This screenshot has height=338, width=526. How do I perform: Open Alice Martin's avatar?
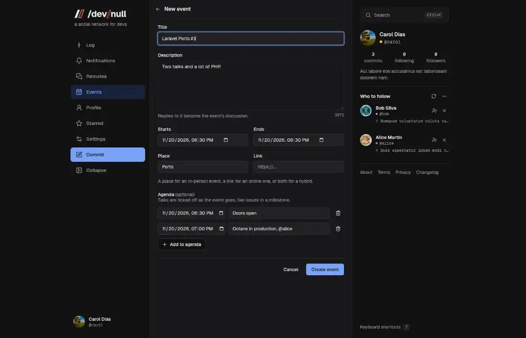pos(366,140)
